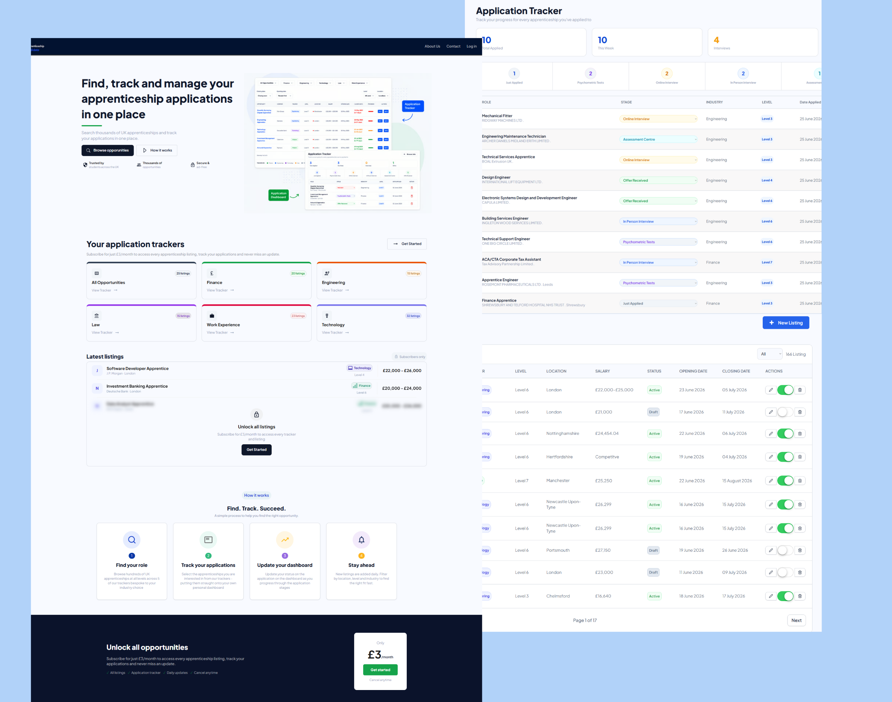
Task: Delete the London £21,000 draft listing
Action: [799, 412]
